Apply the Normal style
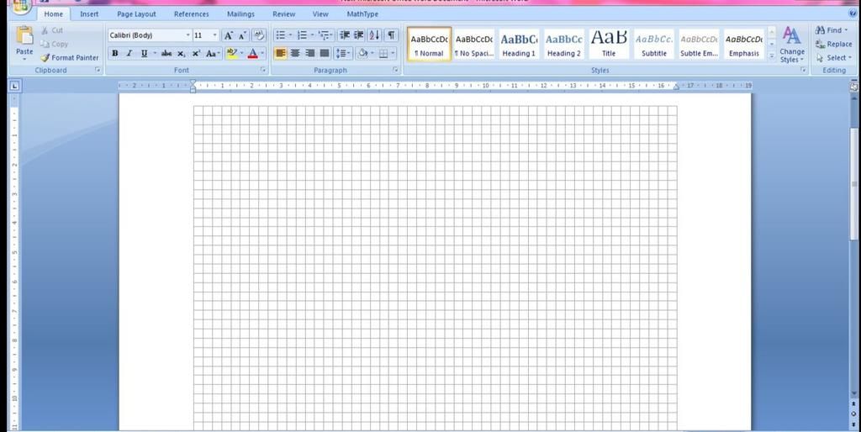The width and height of the screenshot is (861, 432). (x=429, y=44)
